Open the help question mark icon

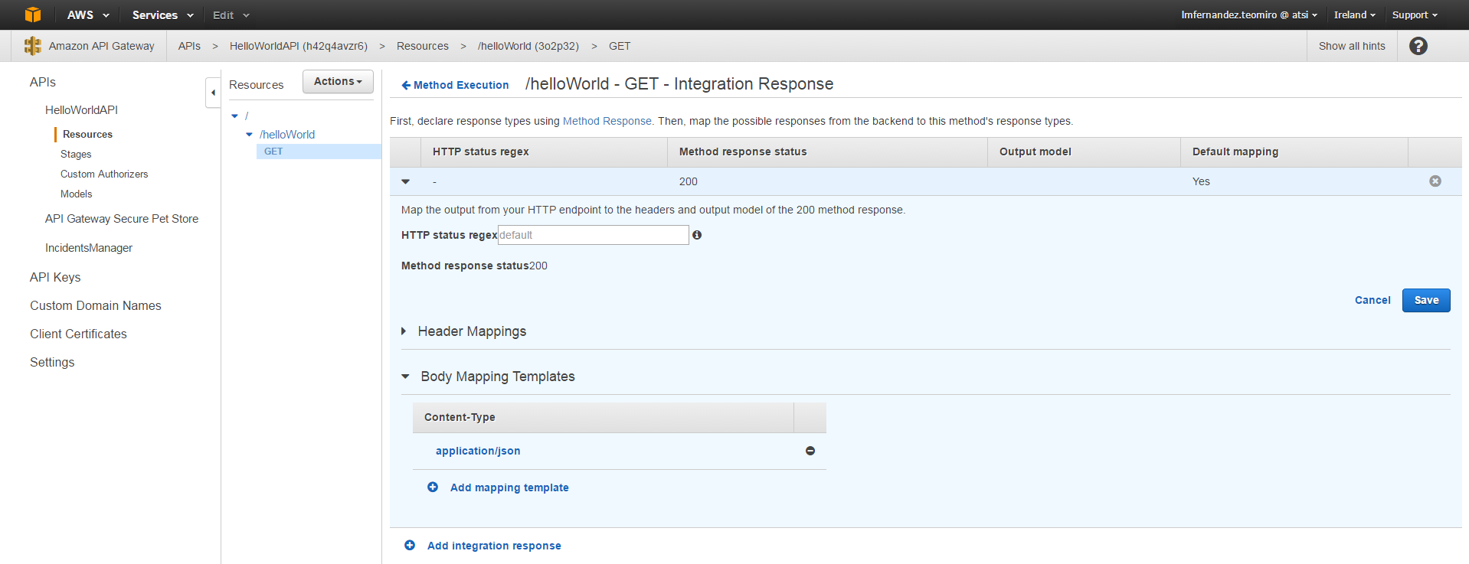1418,46
